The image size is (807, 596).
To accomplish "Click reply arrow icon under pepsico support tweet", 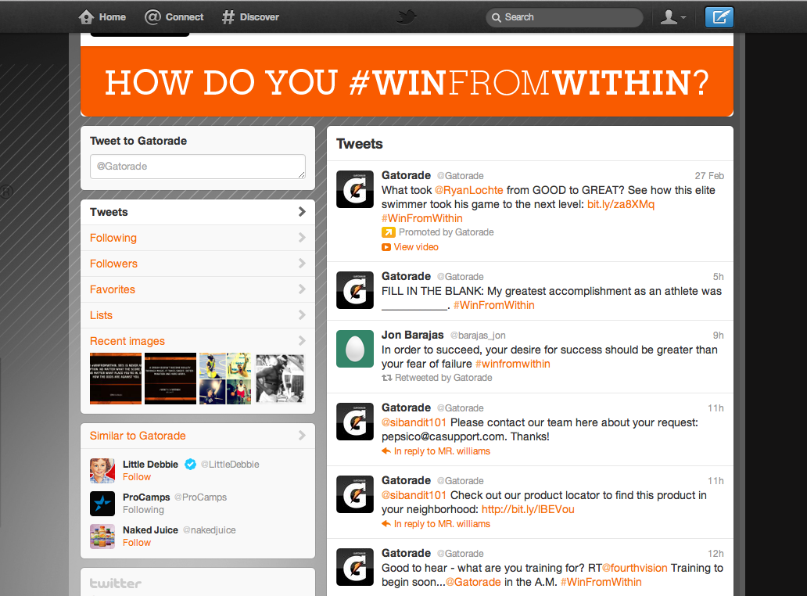I will (x=386, y=451).
